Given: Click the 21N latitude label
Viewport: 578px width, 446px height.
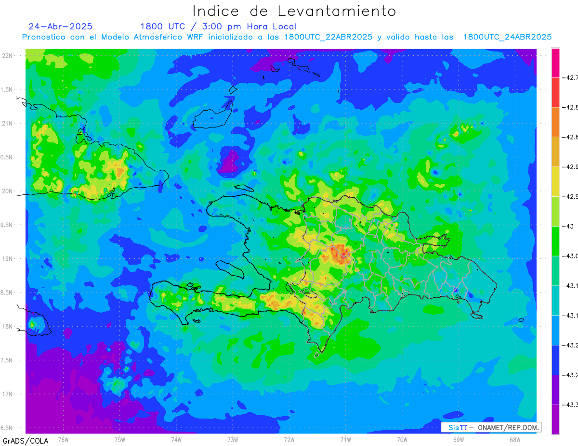Looking at the screenshot, I should click(x=8, y=123).
